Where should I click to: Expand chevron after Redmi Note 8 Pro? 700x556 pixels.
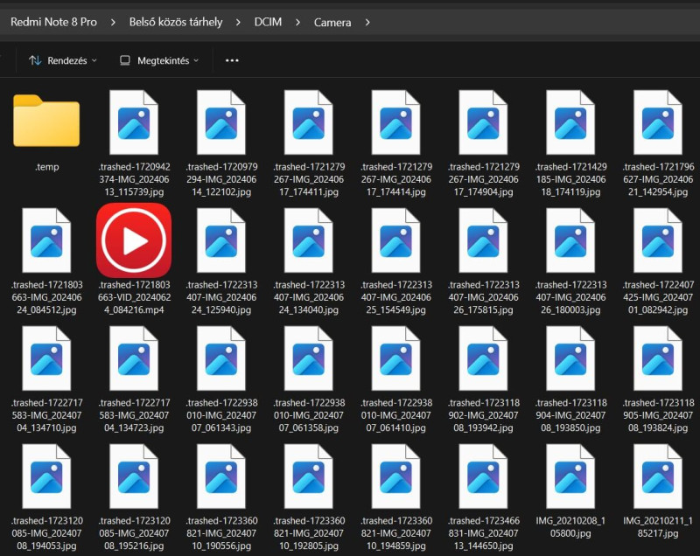point(114,22)
